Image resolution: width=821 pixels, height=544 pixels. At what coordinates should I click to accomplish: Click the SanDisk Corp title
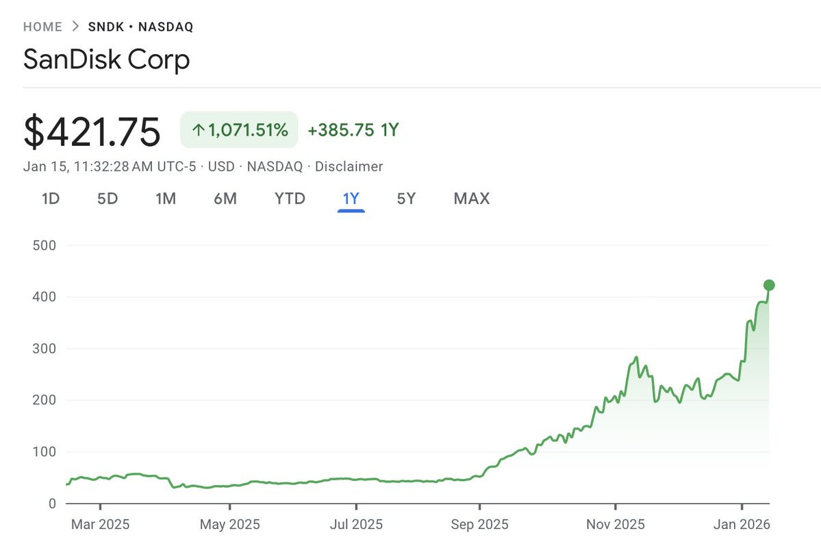[x=106, y=60]
